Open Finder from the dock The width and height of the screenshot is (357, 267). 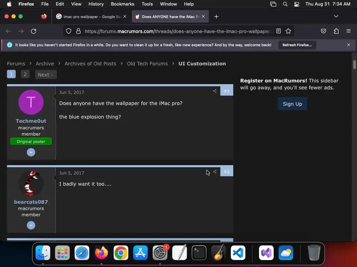coord(43,253)
